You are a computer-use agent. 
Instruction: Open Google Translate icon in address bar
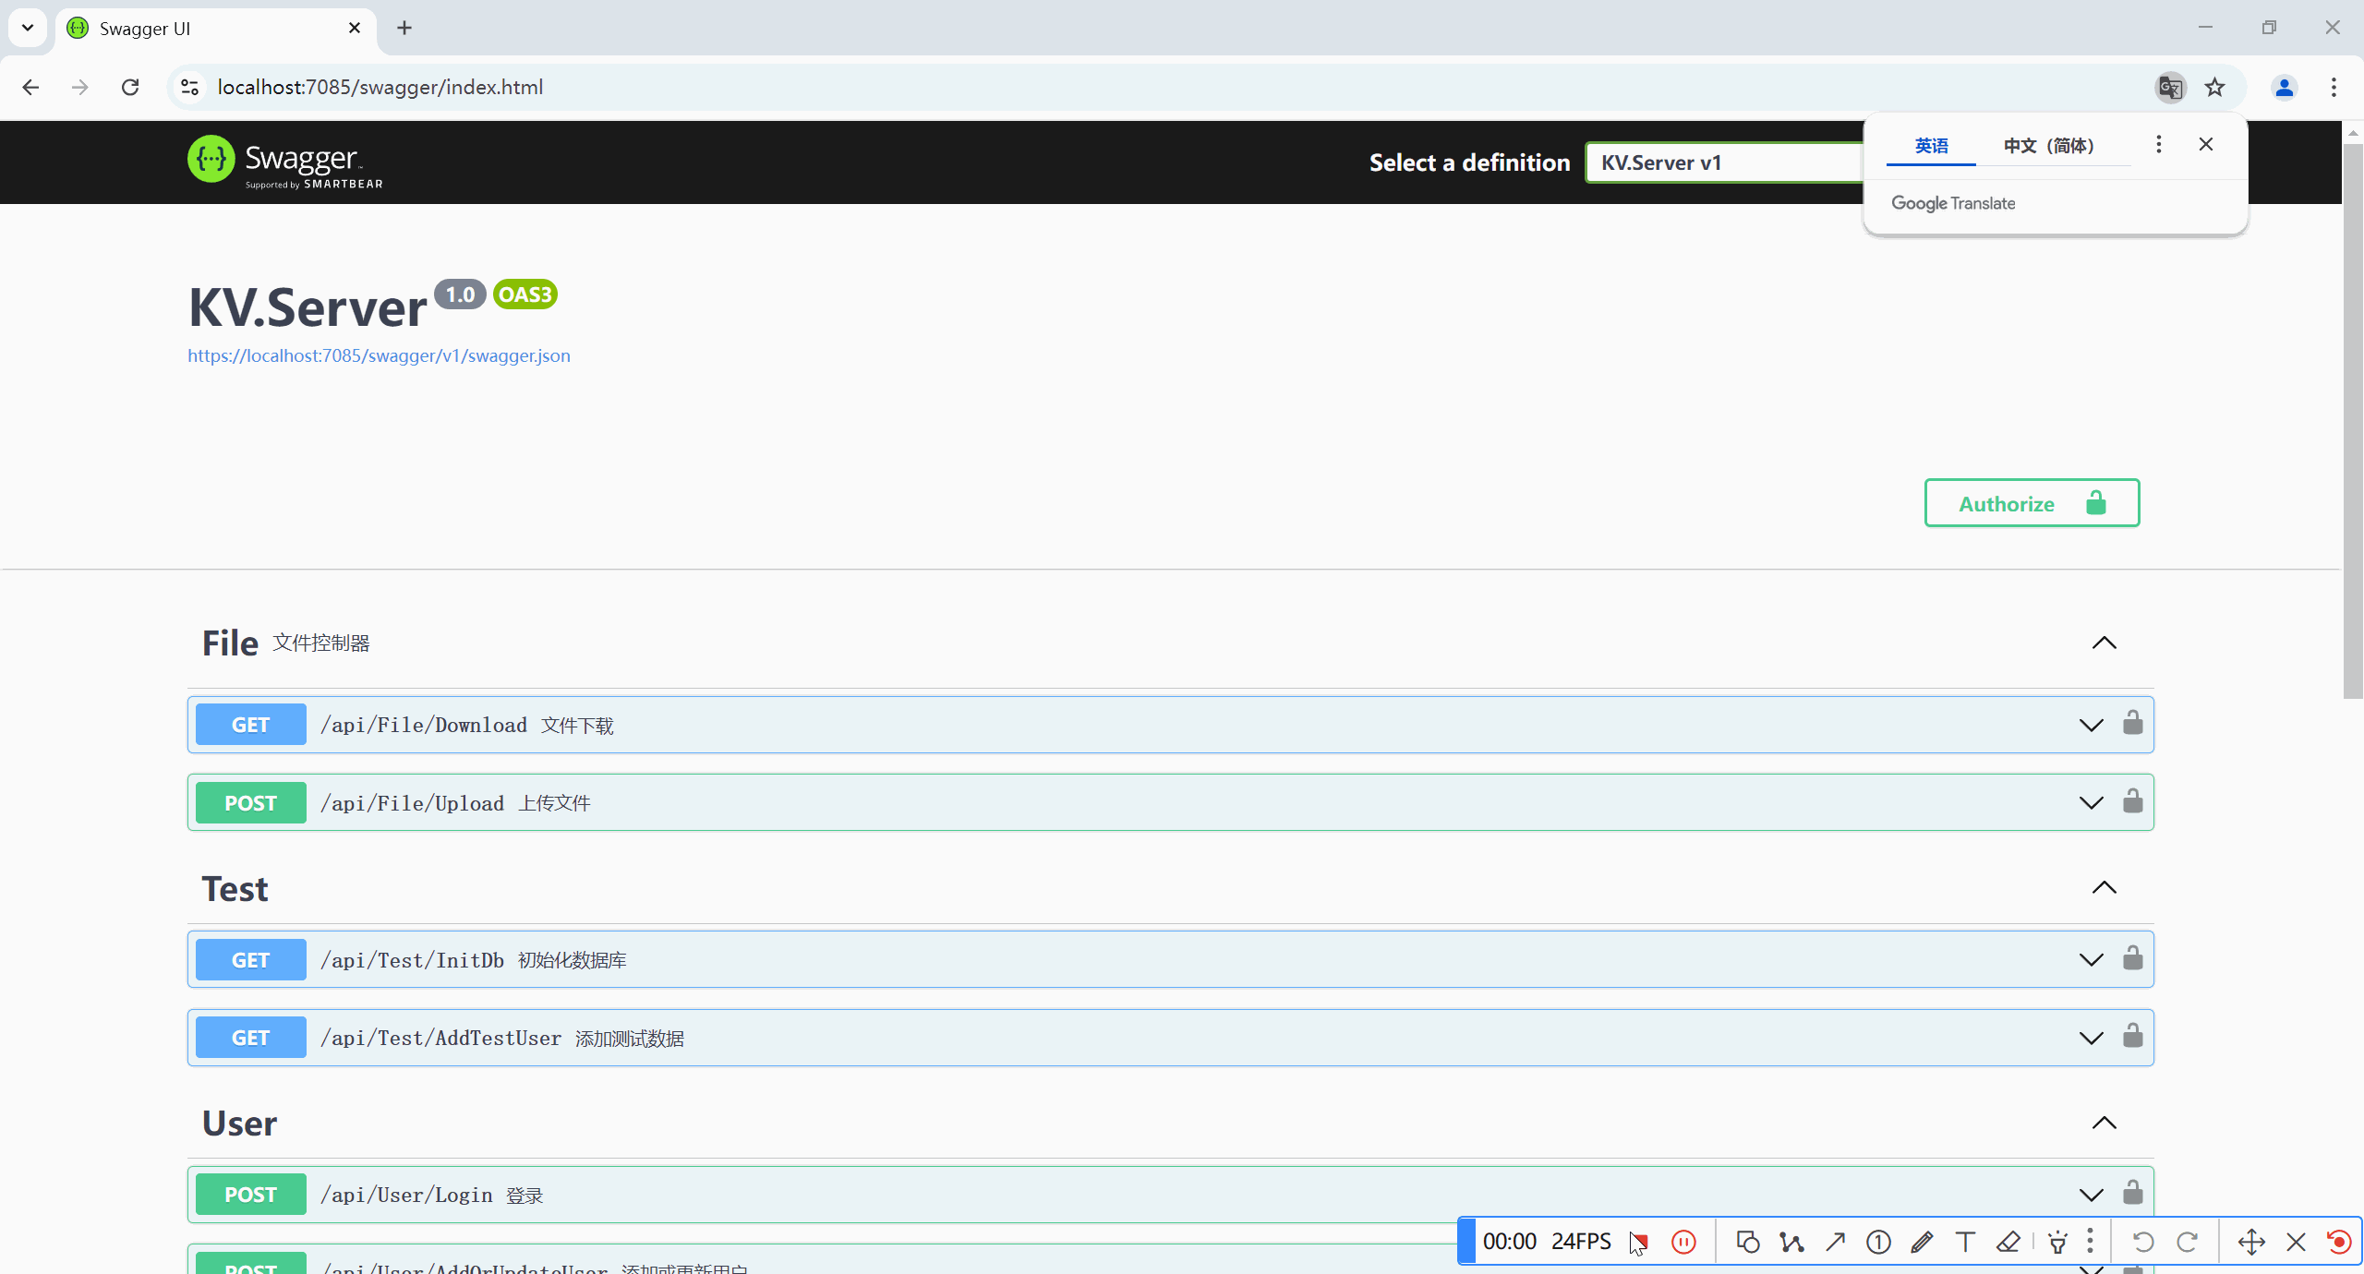tap(2170, 87)
